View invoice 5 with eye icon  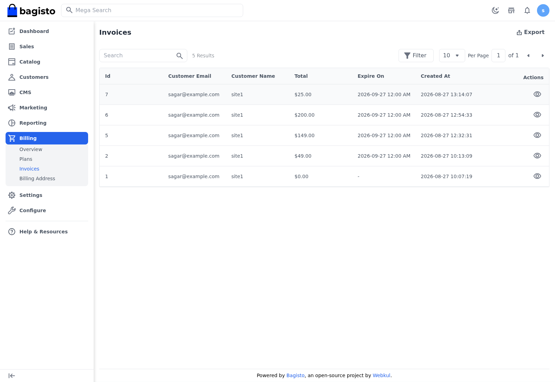(537, 135)
